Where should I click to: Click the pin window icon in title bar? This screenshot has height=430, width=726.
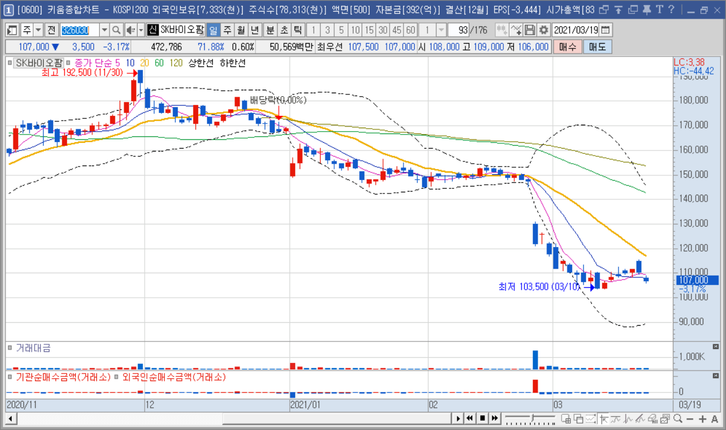coord(647,9)
